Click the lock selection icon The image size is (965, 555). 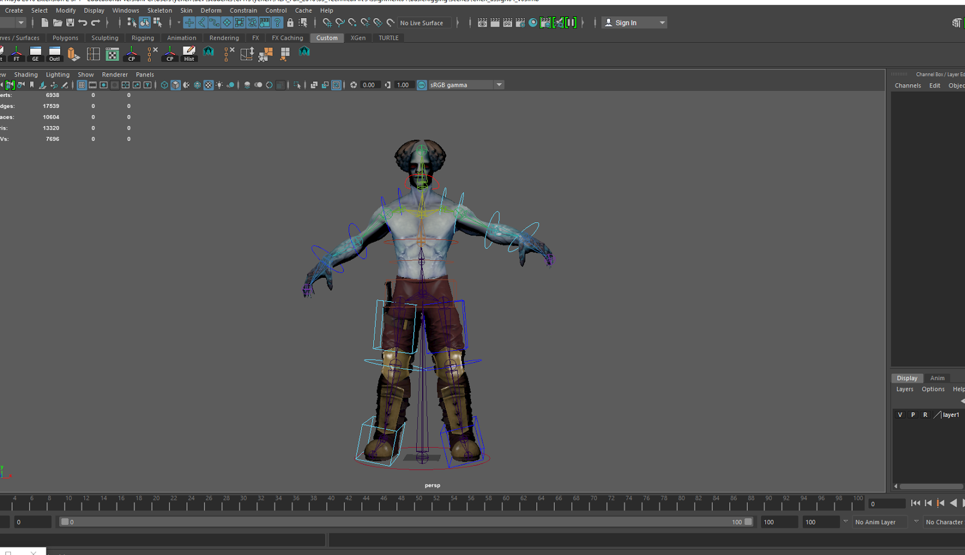pos(291,23)
